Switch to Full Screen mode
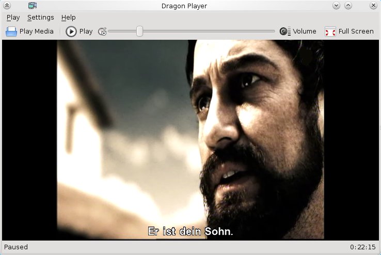This screenshot has width=381, height=255. coord(349,31)
